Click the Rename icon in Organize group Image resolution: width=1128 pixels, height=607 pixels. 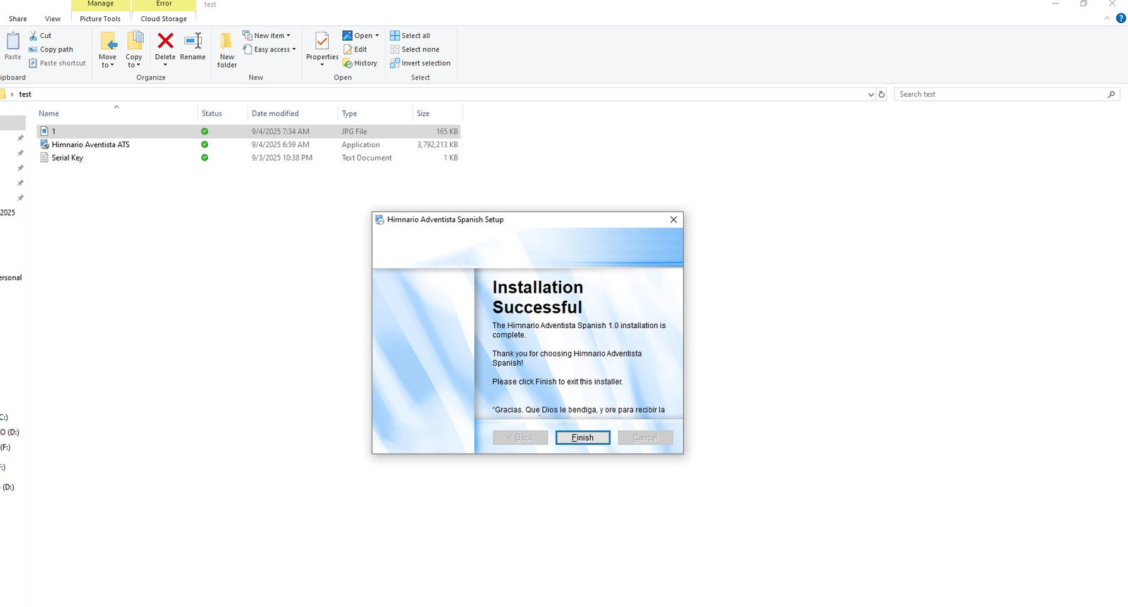point(192,42)
